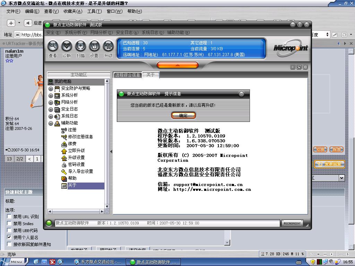Select 导入导出设置 import/export item

tap(80, 171)
